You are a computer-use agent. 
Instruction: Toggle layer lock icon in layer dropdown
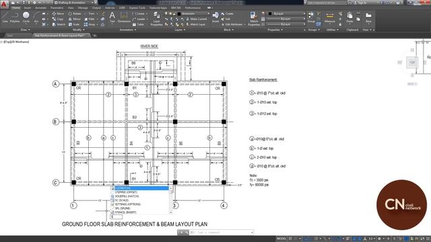[x=174, y=13]
